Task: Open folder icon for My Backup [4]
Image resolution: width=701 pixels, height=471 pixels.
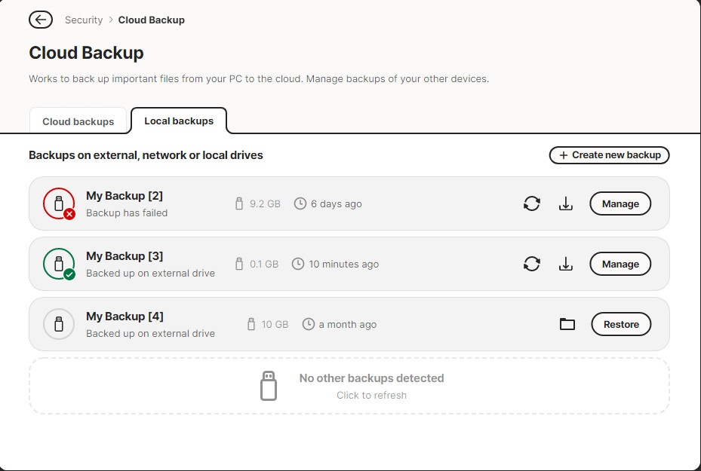Action: pos(567,324)
